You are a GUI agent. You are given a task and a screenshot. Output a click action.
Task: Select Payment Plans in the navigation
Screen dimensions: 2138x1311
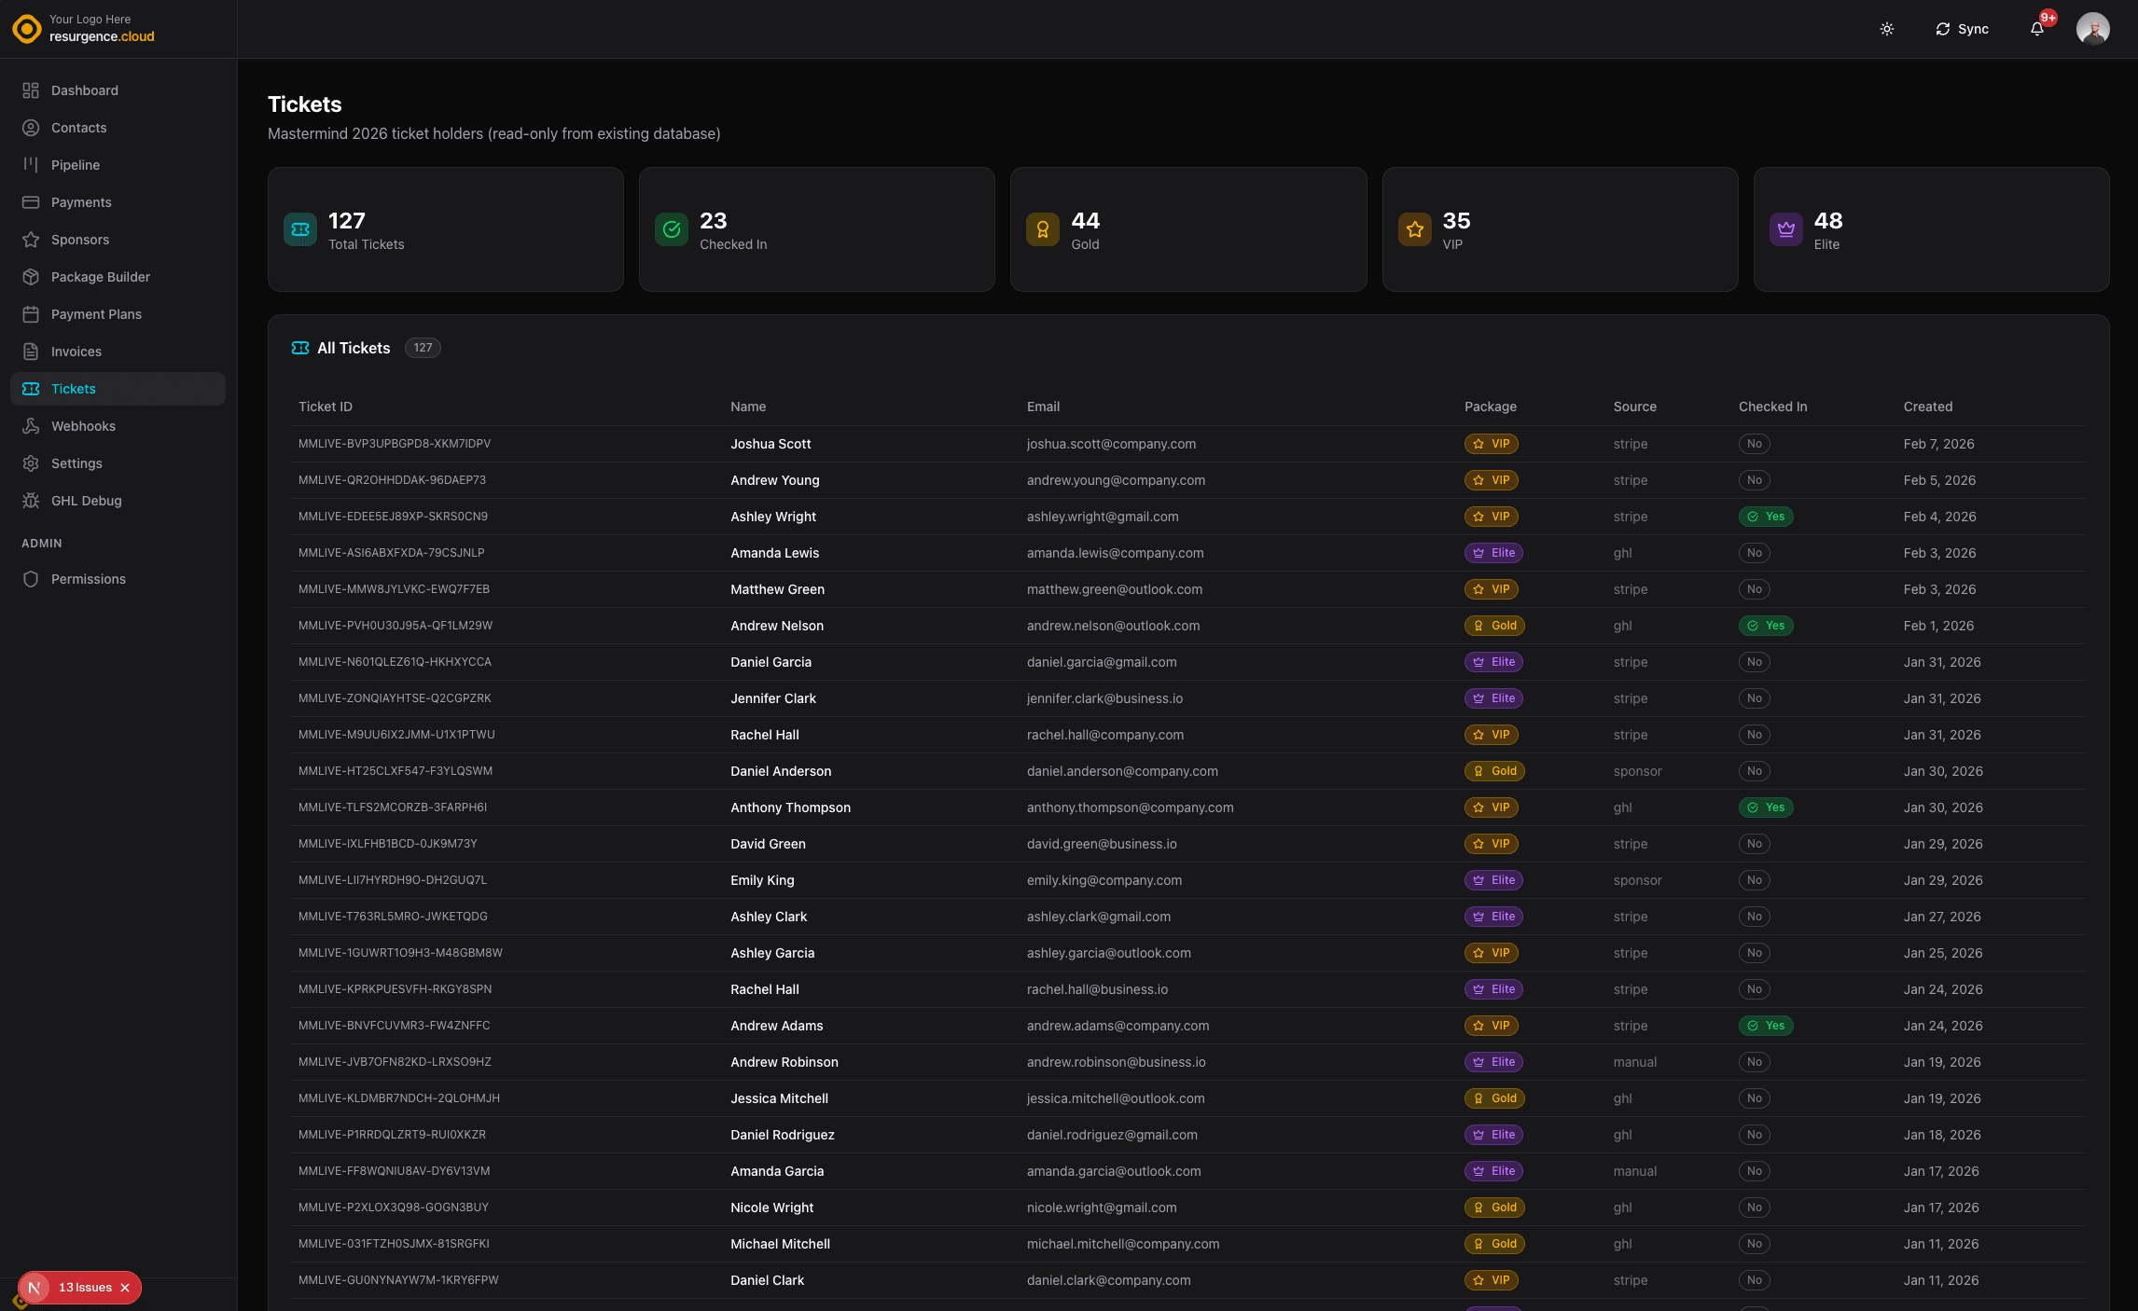[95, 313]
